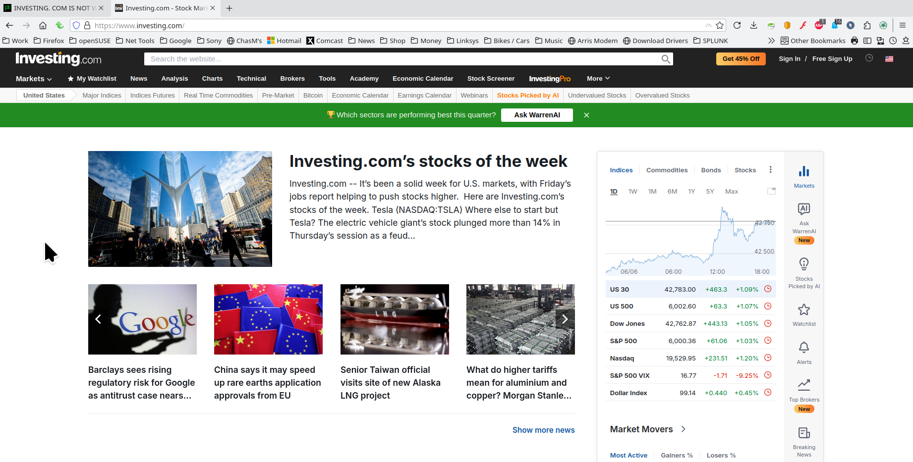The height and width of the screenshot is (462, 913).
Task: Select the 6M chart timeframe
Action: coord(672,191)
